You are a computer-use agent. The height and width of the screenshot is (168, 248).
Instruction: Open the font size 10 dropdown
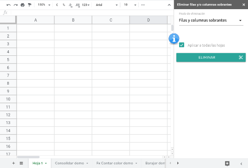click(x=130, y=5)
